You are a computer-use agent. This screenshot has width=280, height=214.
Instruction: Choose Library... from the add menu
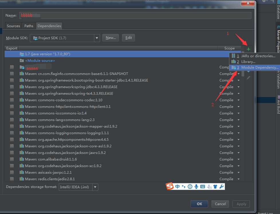click(254, 62)
